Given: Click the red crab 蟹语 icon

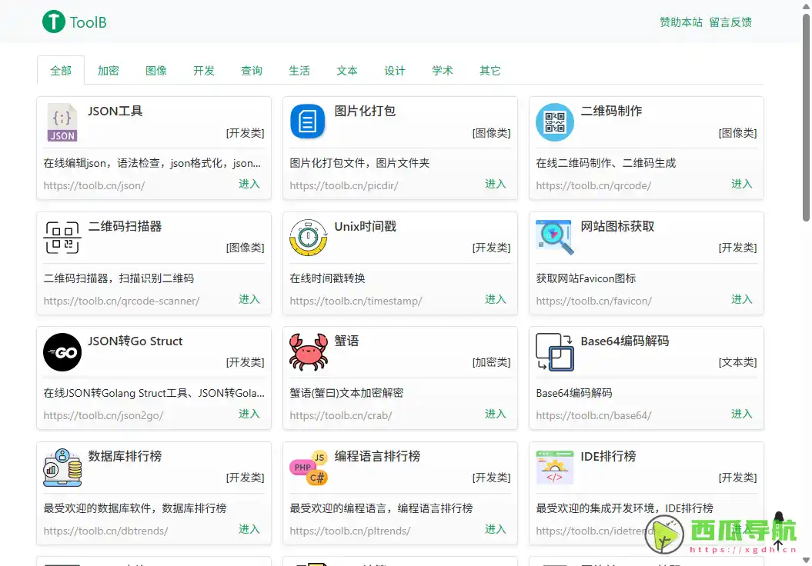Looking at the screenshot, I should 308,352.
